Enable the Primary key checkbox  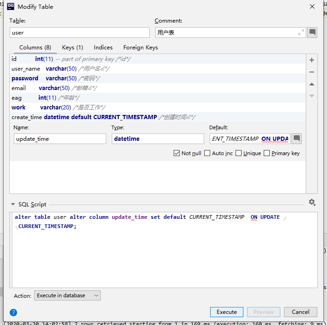click(x=266, y=153)
